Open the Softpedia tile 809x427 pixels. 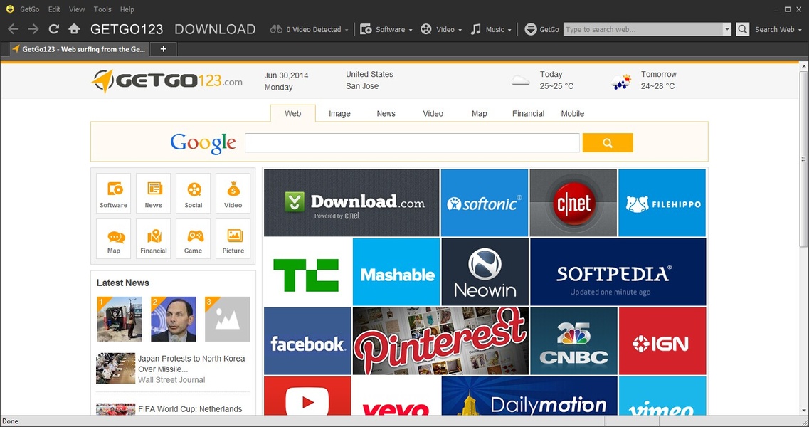point(618,272)
